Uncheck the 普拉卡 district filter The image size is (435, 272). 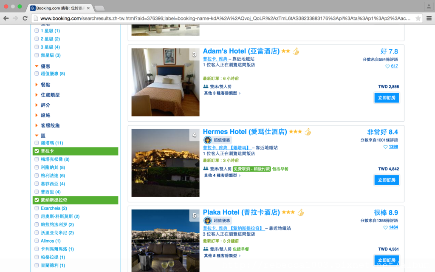coord(37,151)
